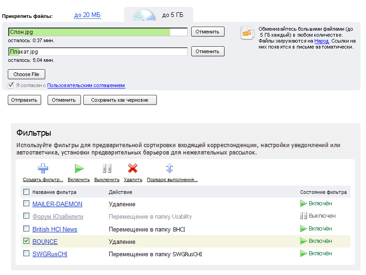The width and height of the screenshot is (366, 275).
Task: Click the green enabled status icon for MAILER-DAEMON
Action: (303, 203)
